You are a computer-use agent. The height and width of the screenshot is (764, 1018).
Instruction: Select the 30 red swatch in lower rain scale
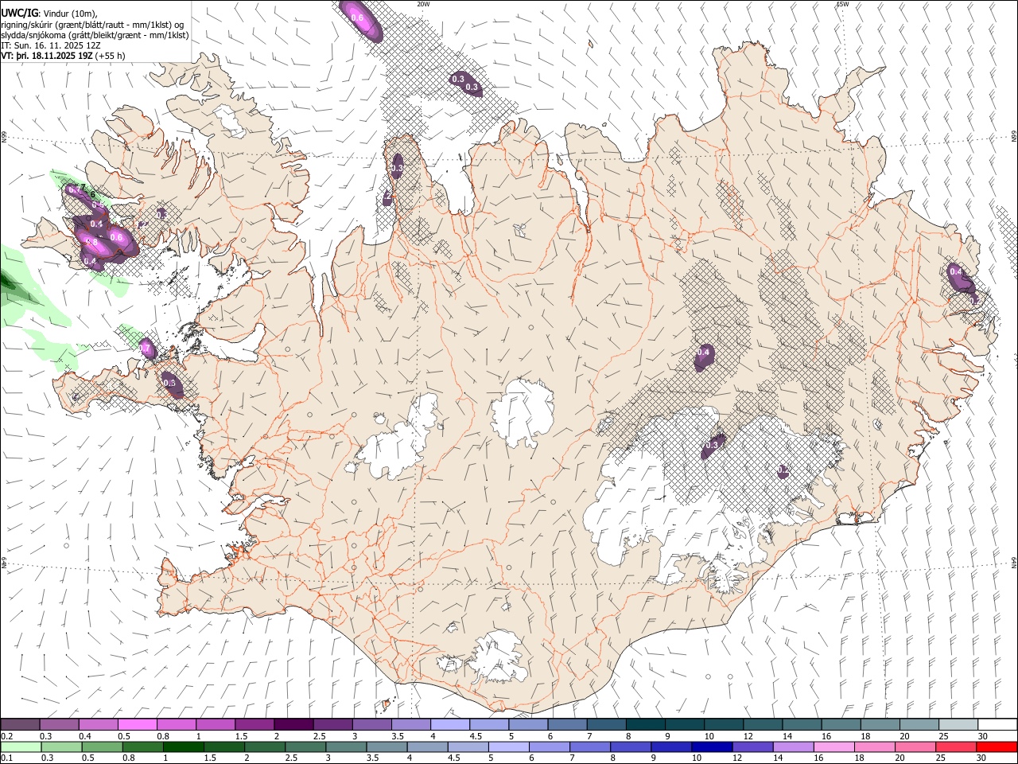(x=996, y=746)
